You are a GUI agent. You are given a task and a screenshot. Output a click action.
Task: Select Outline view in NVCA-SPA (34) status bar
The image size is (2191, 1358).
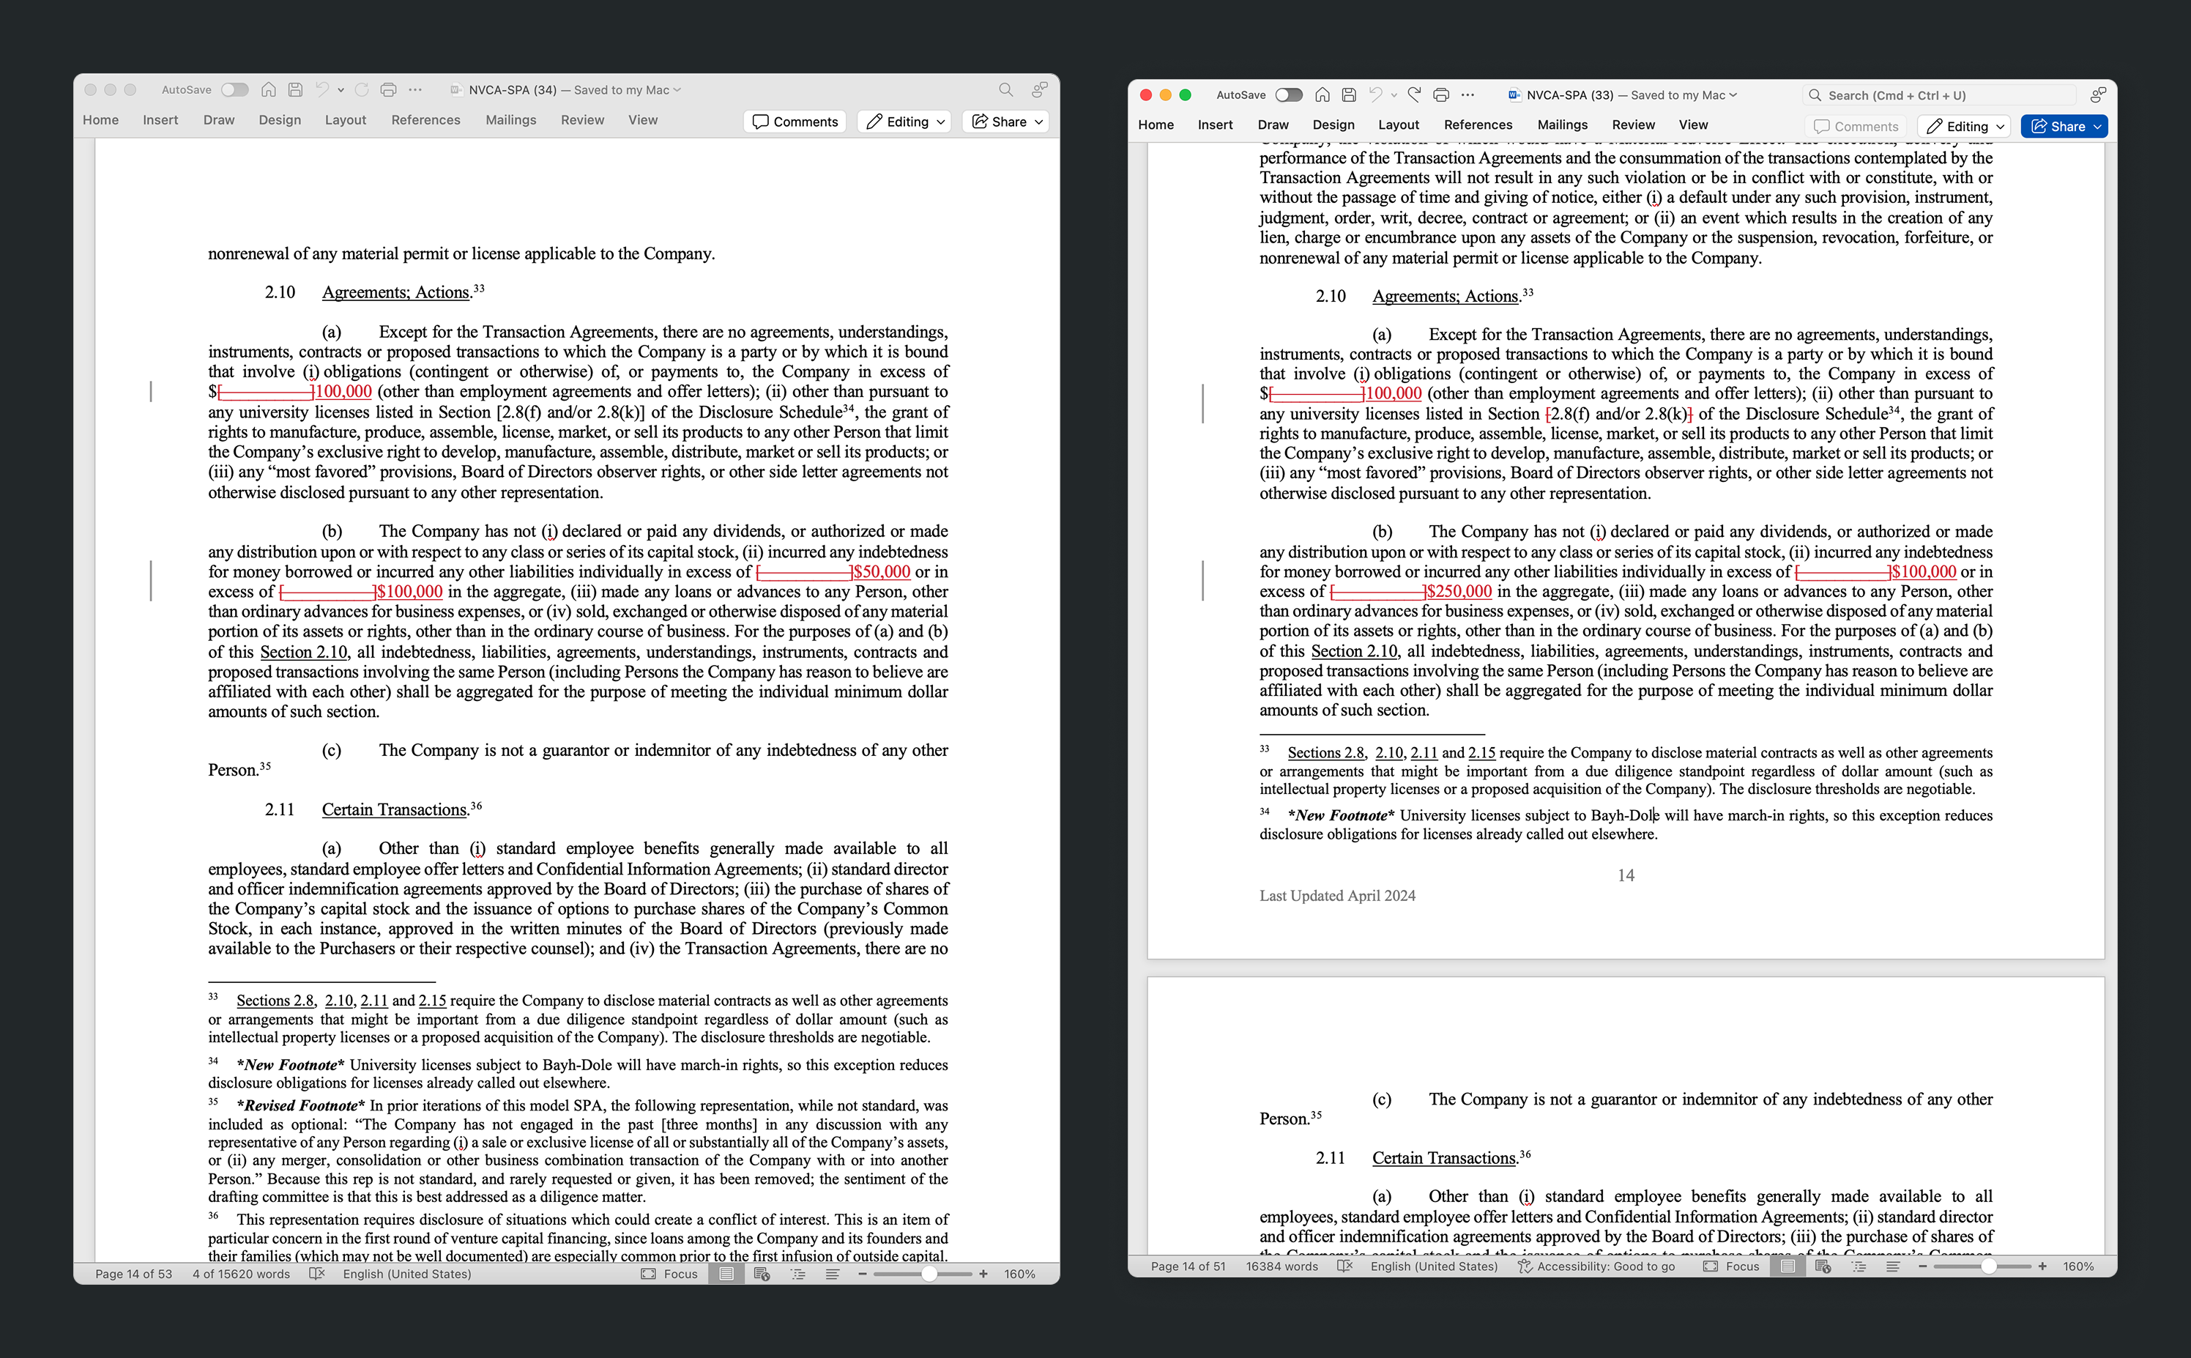[797, 1274]
